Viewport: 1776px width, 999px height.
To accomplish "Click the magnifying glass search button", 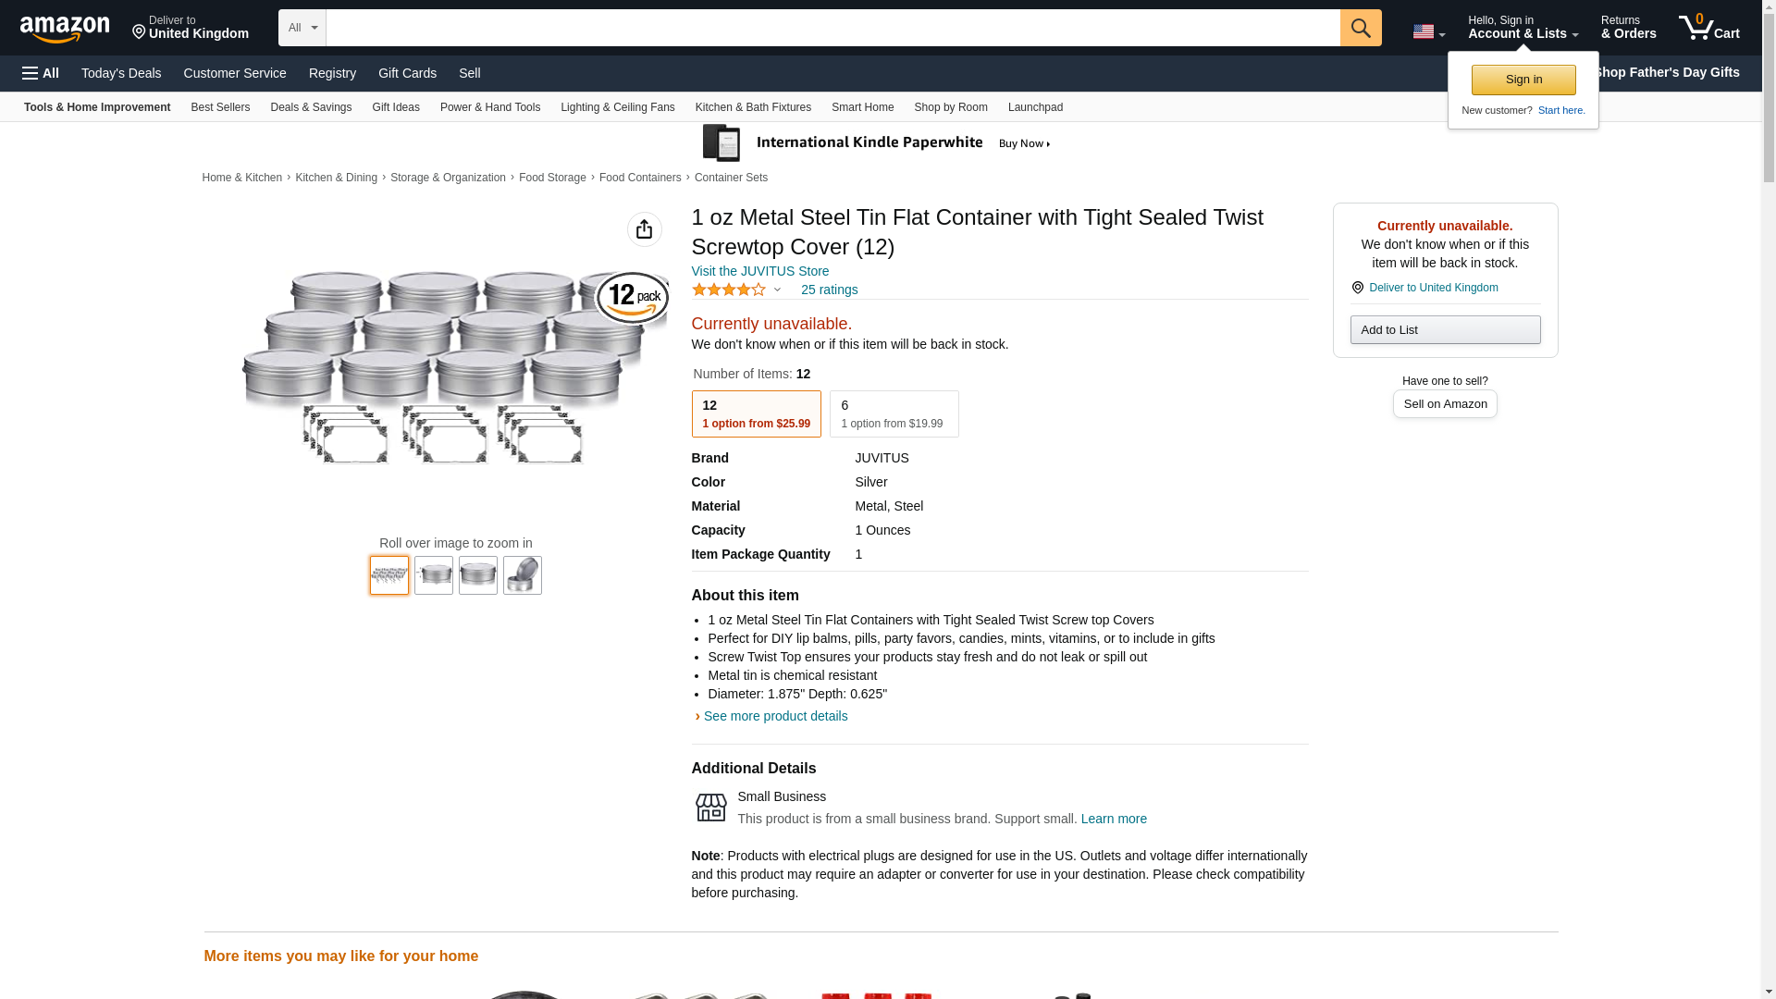I will tap(1360, 28).
